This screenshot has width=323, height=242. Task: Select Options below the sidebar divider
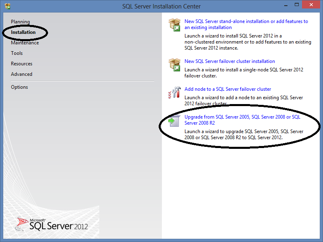click(19, 87)
